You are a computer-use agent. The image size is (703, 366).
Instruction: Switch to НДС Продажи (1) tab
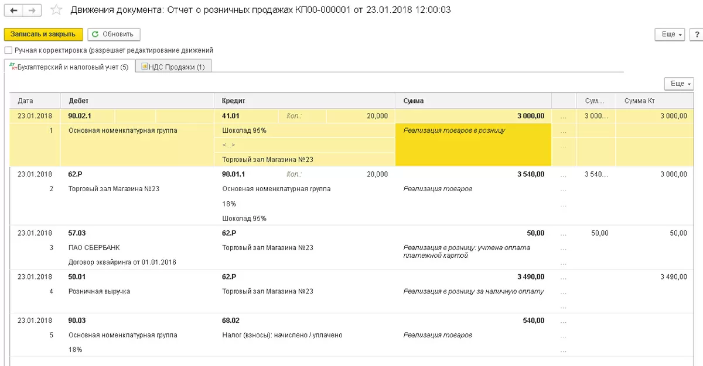(x=173, y=67)
